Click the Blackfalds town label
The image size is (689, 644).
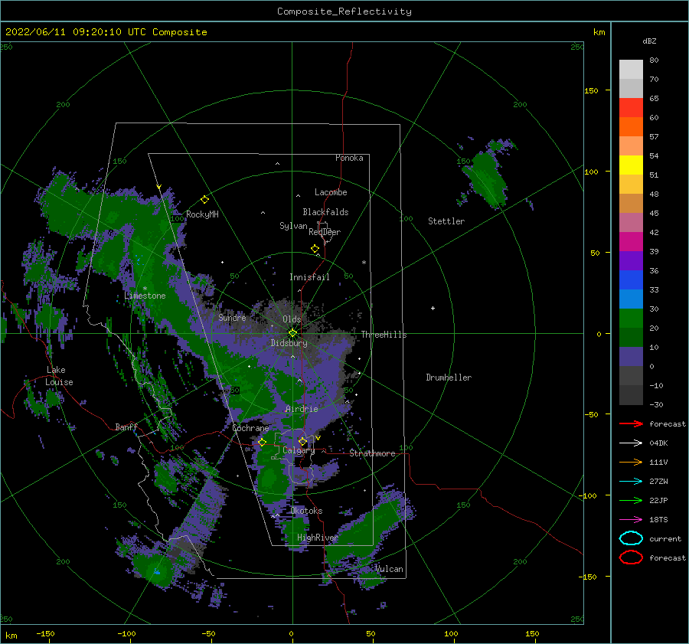point(325,212)
